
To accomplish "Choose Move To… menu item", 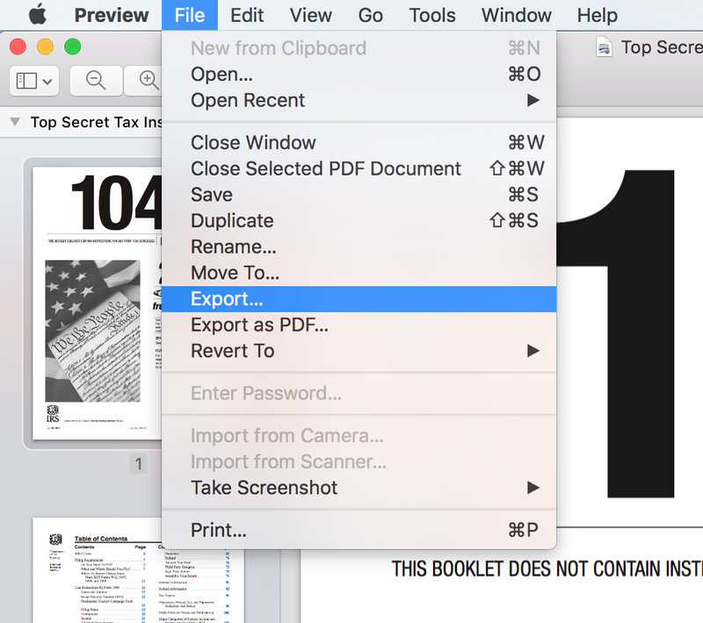I will point(359,273).
